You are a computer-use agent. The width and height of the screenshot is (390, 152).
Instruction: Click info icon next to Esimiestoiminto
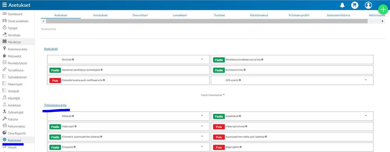coord(244,70)
